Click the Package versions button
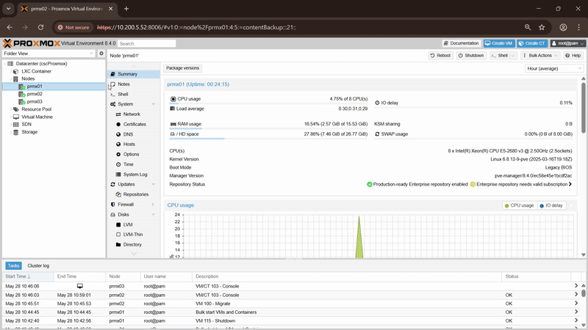This screenshot has height=330, width=588. pyautogui.click(x=182, y=68)
